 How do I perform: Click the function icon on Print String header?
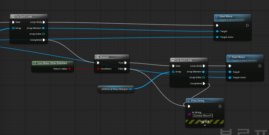tap(189, 101)
